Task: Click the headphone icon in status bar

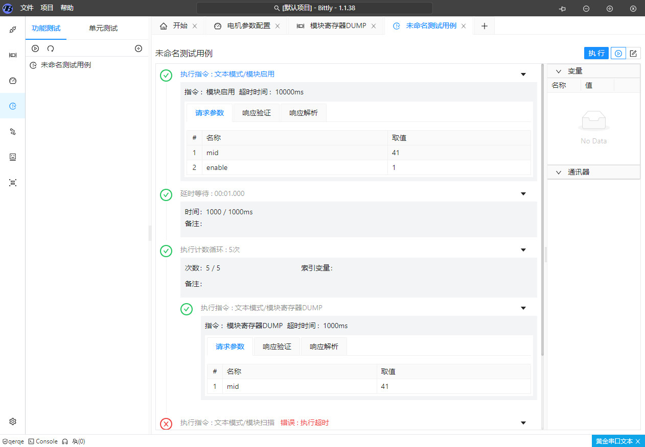Action: pos(65,441)
